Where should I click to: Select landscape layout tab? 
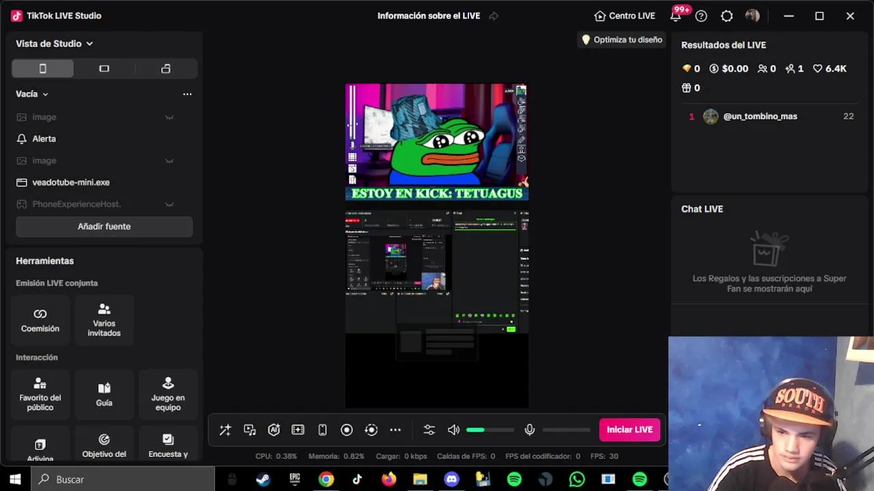104,68
